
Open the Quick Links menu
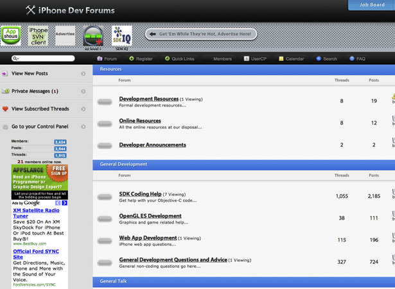(180, 58)
